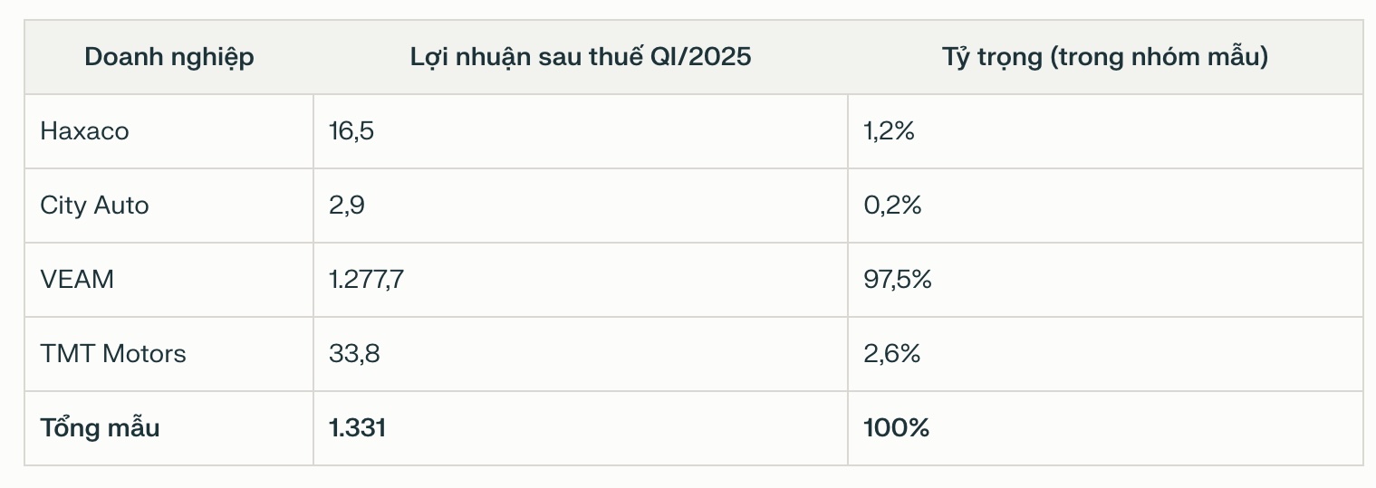This screenshot has width=1376, height=488.
Task: Select the 0,2% share cell
Action: click(x=893, y=206)
